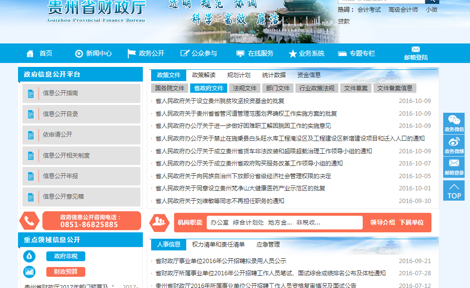This screenshot has width=470, height=288.
Task: Switch to the 政策解读 tab
Action: pyautogui.click(x=204, y=75)
